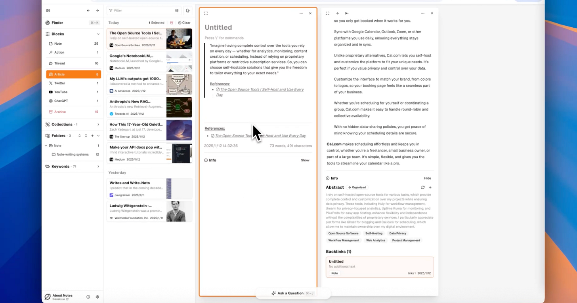Click collapse-all icon in Folders header
The image size is (577, 303).
(x=86, y=136)
